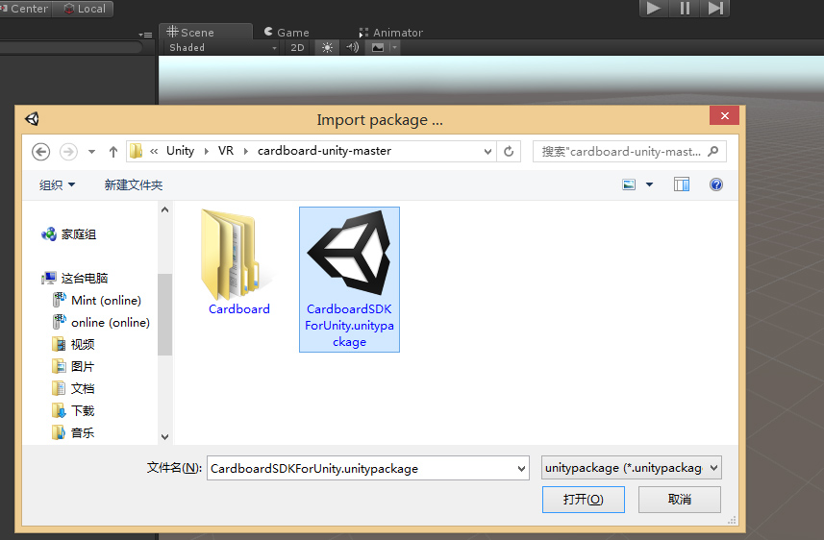Click the 取消 cancel button
The height and width of the screenshot is (540, 824).
680,499
